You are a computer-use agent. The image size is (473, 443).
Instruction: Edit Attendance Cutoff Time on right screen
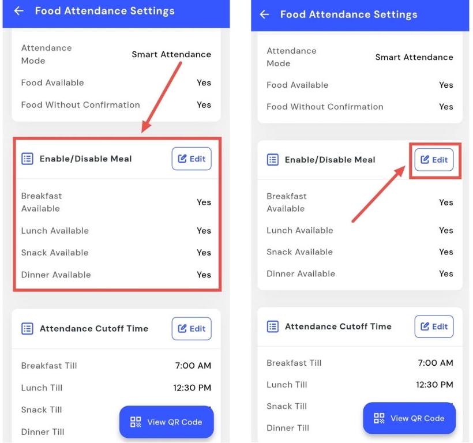(434, 326)
